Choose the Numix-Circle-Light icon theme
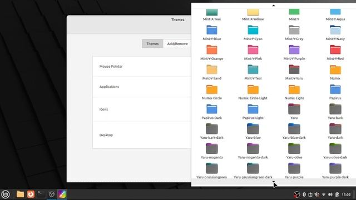356x200 pixels. click(253, 92)
